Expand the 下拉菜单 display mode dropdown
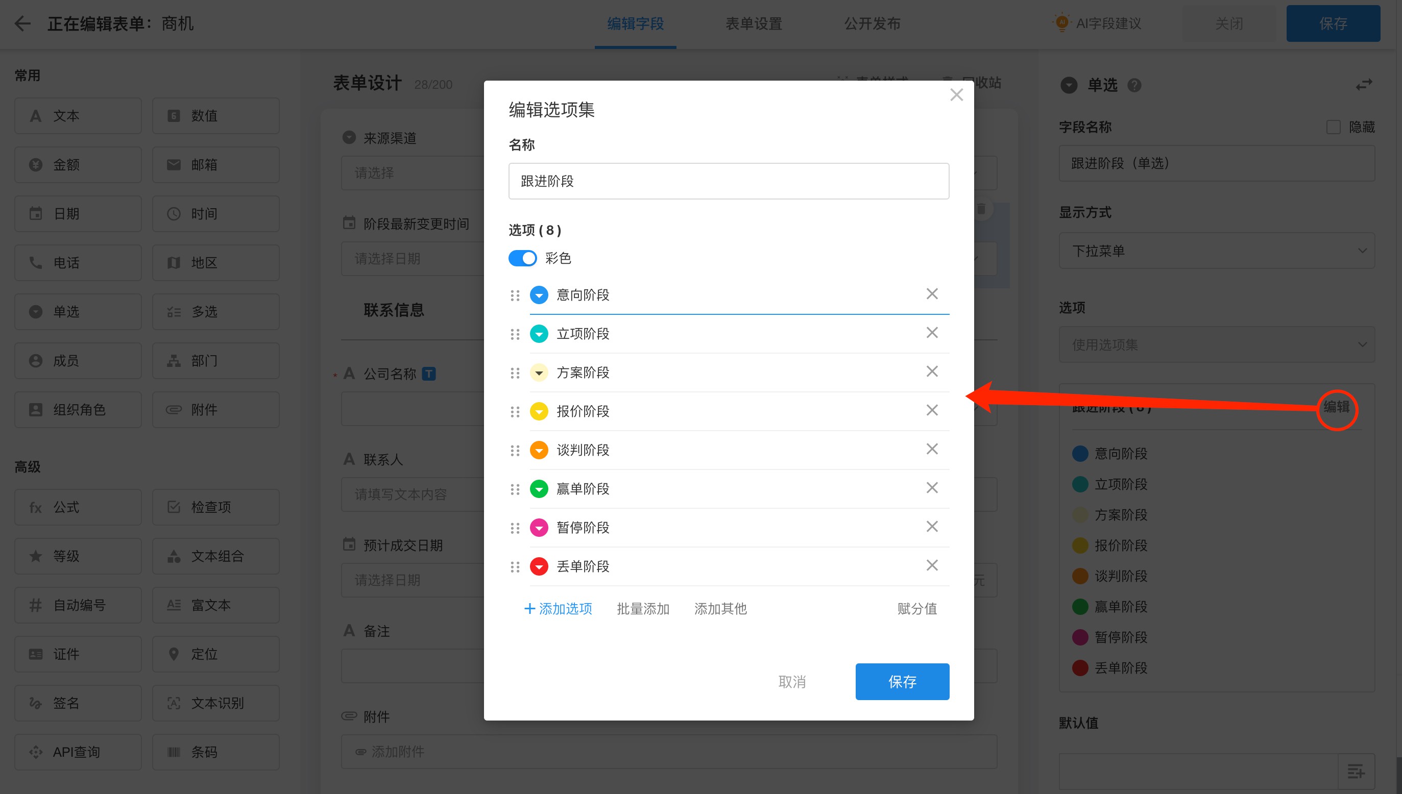The image size is (1402, 794). pyautogui.click(x=1217, y=251)
